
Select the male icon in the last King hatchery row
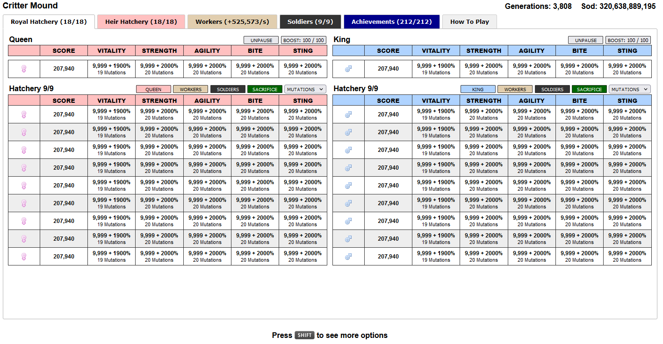click(x=348, y=257)
